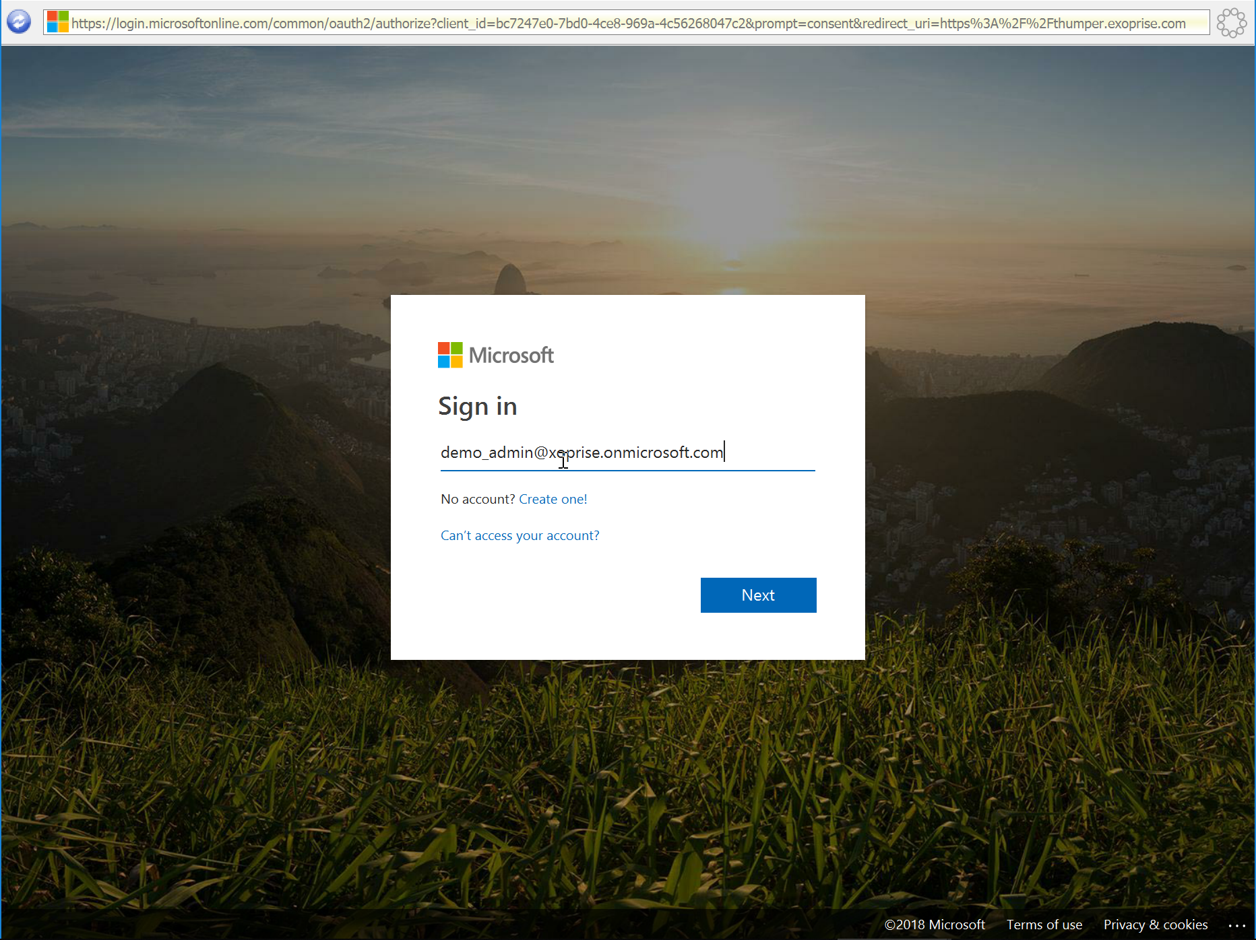
Task: Click the blue browser refresh icon
Action: (x=19, y=22)
